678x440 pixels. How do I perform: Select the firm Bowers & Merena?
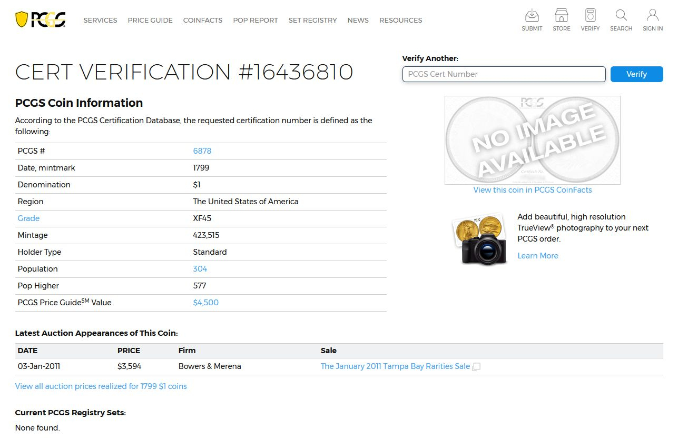click(210, 366)
